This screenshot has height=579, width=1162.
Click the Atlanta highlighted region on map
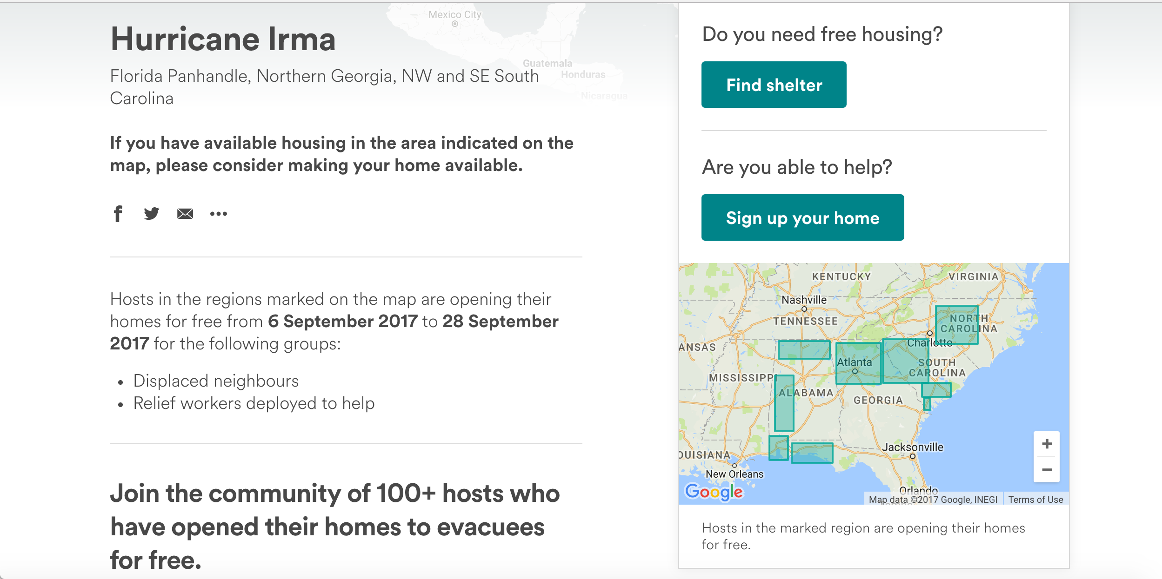858,363
